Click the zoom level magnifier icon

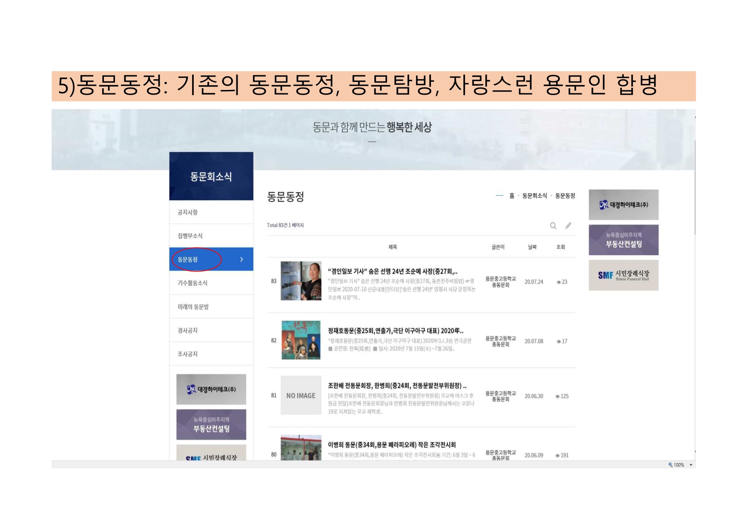pyautogui.click(x=670, y=465)
